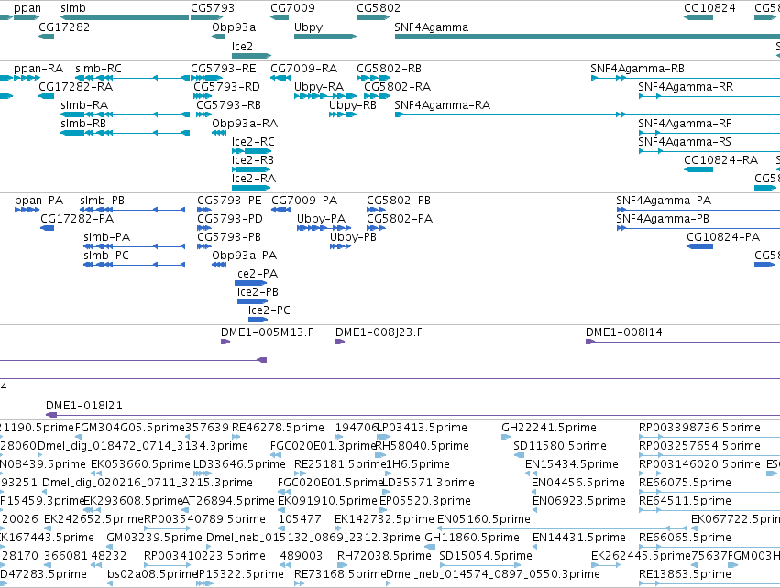This screenshot has height=588, width=780.
Task: Click the CG5793 gene label
Action: (x=213, y=8)
